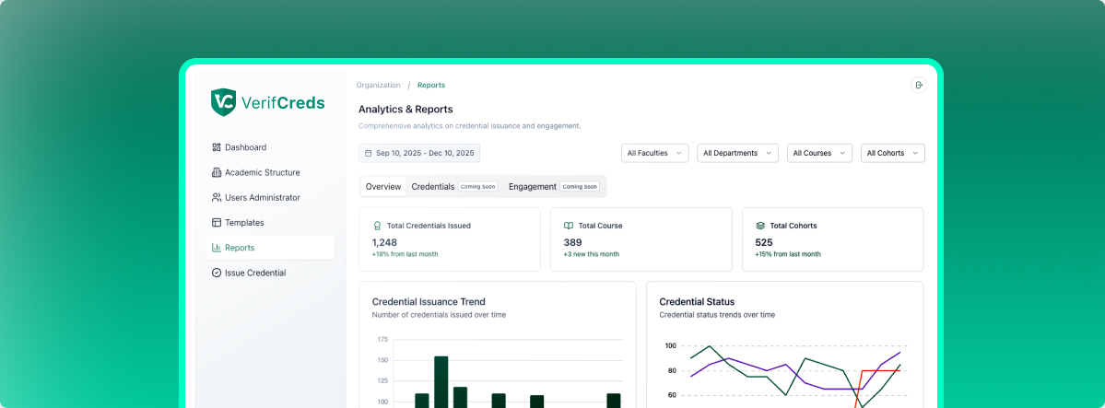The height and width of the screenshot is (408, 1105).
Task: Click the Analytics & Reports heading
Action: click(x=406, y=110)
